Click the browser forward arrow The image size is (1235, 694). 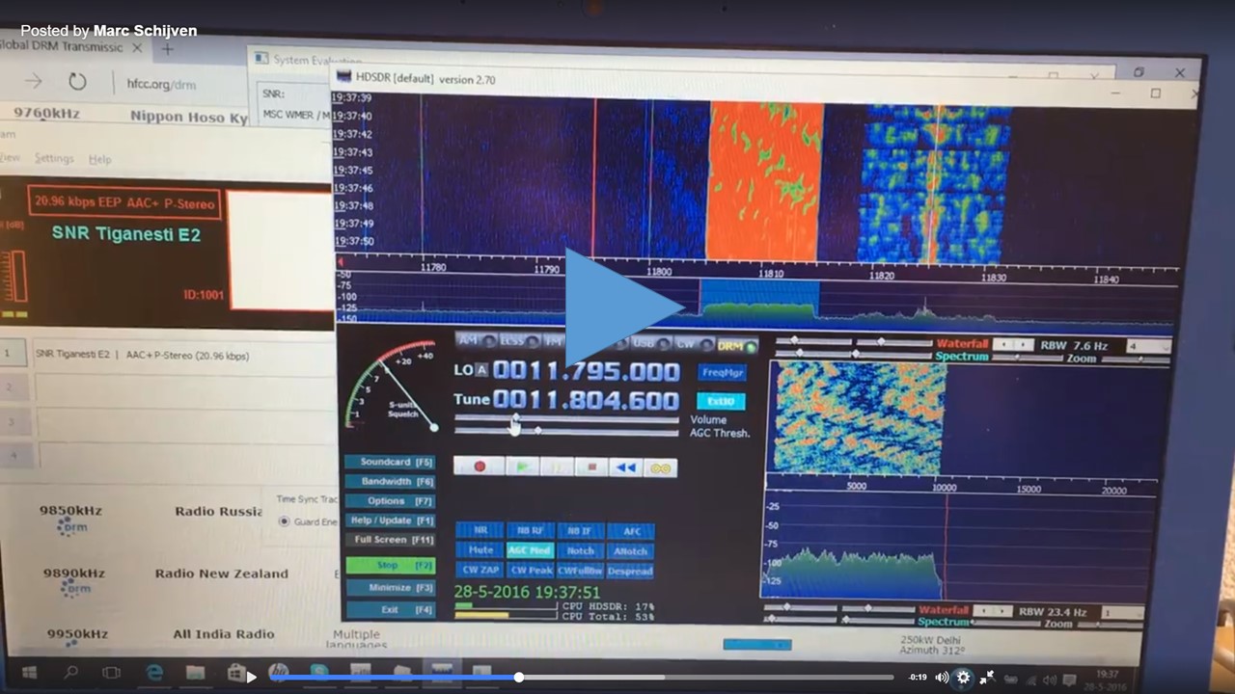pyautogui.click(x=34, y=81)
